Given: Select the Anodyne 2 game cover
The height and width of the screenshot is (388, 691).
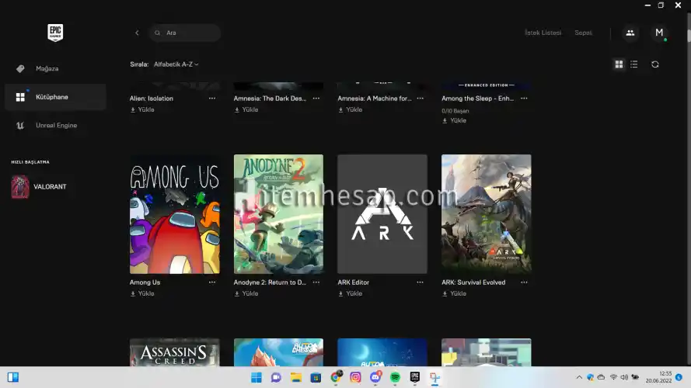Looking at the screenshot, I should [x=278, y=213].
